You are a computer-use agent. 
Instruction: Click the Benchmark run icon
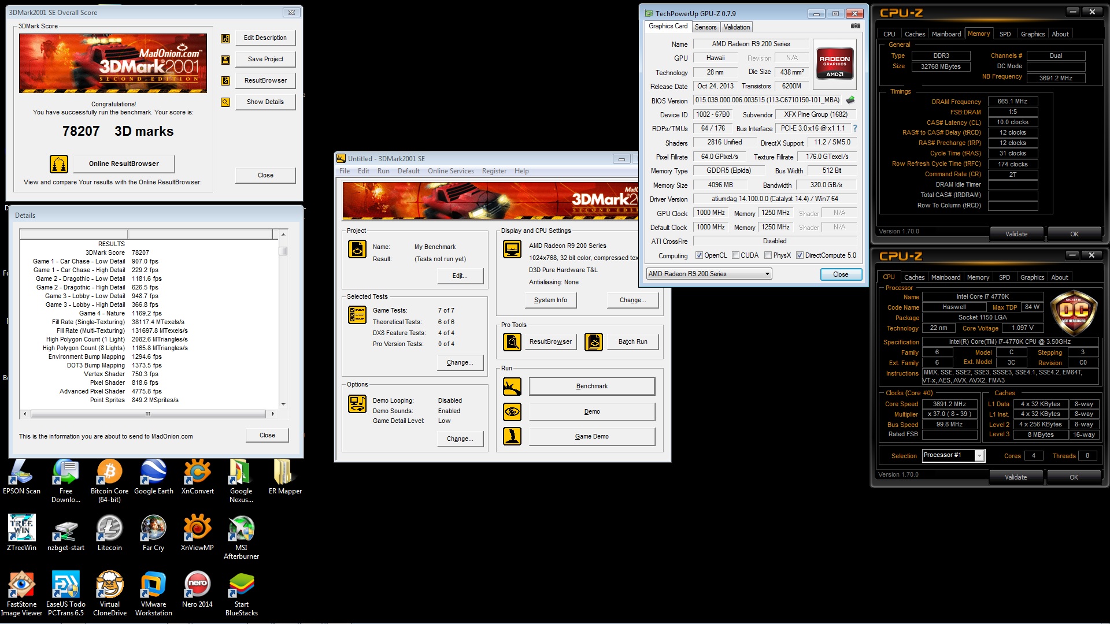[512, 387]
